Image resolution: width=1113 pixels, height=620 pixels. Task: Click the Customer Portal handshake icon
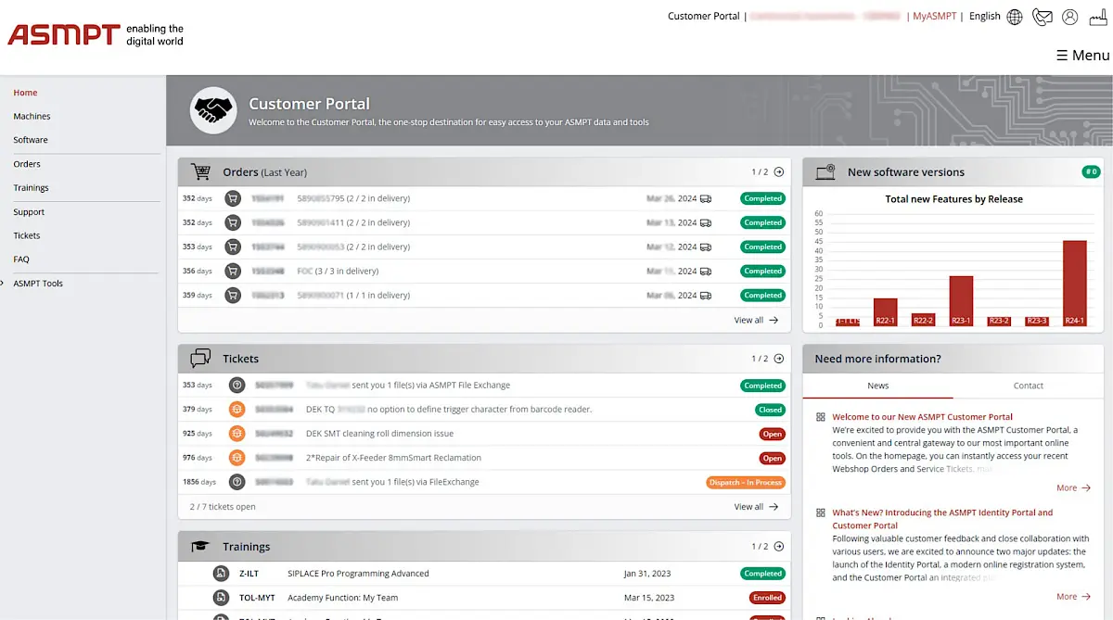pyautogui.click(x=213, y=110)
